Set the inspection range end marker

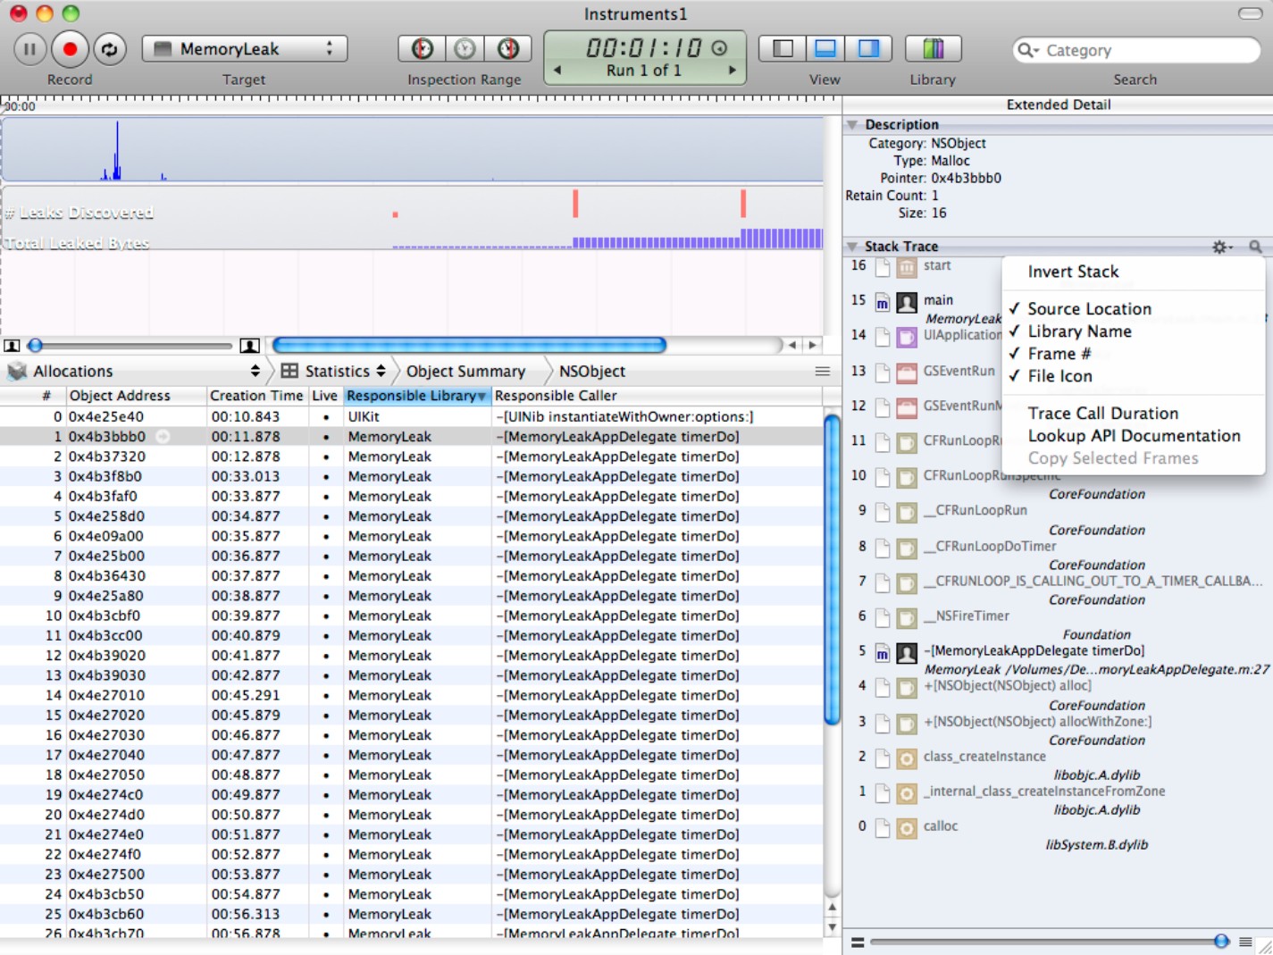tap(508, 48)
